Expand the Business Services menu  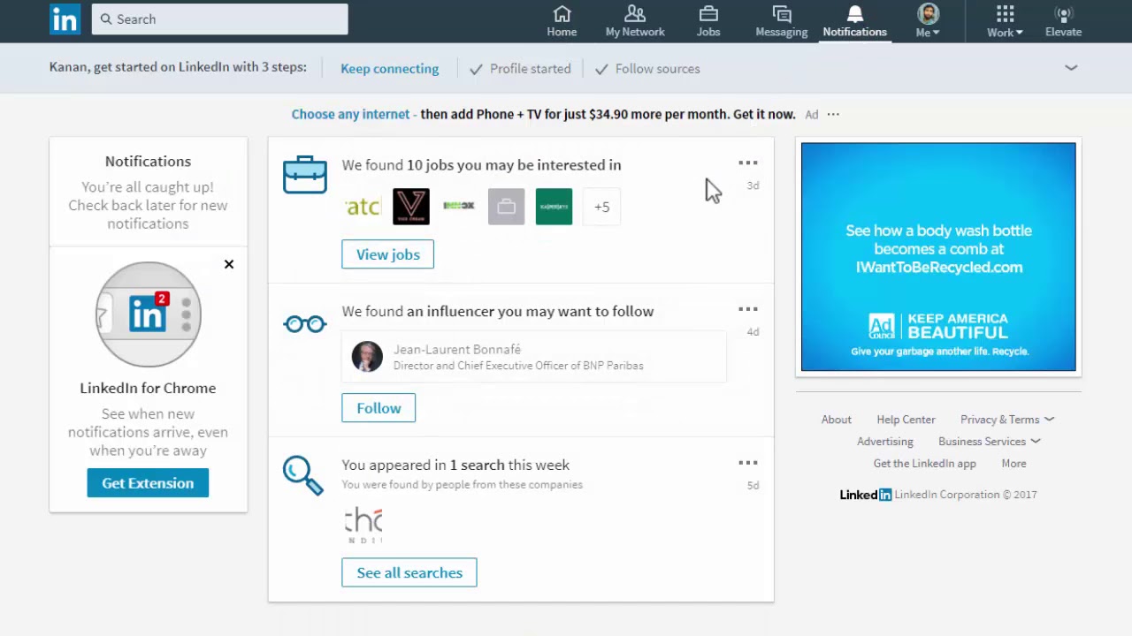pyautogui.click(x=990, y=442)
